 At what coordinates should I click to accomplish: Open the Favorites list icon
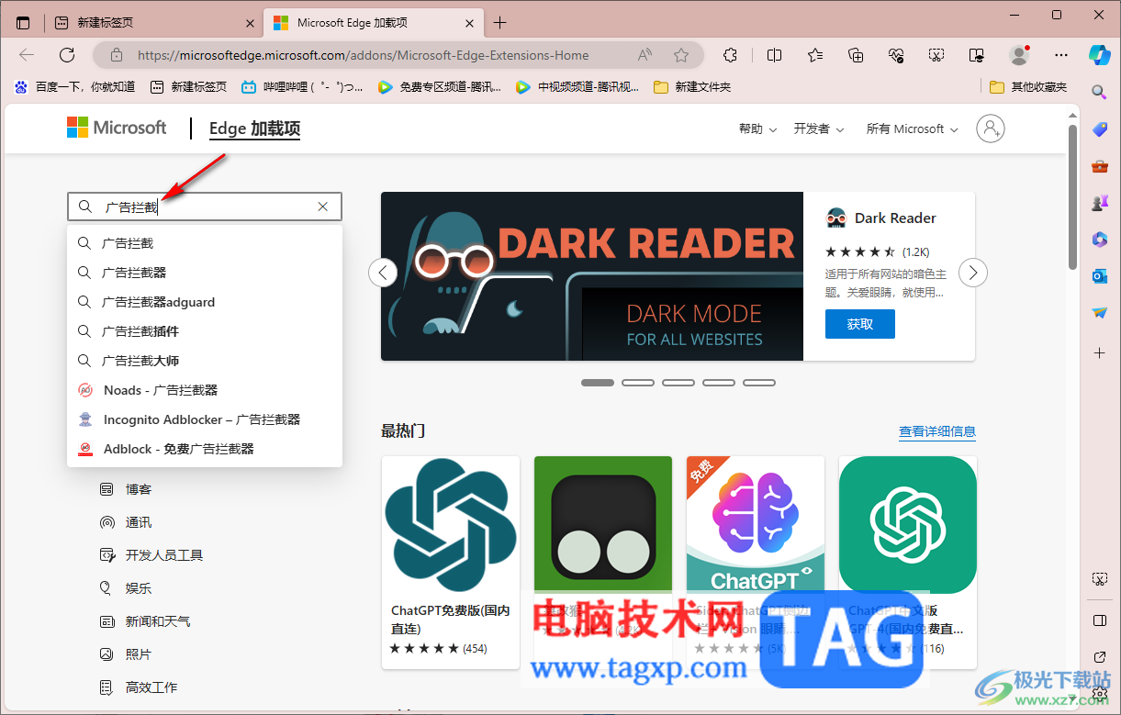click(x=815, y=55)
